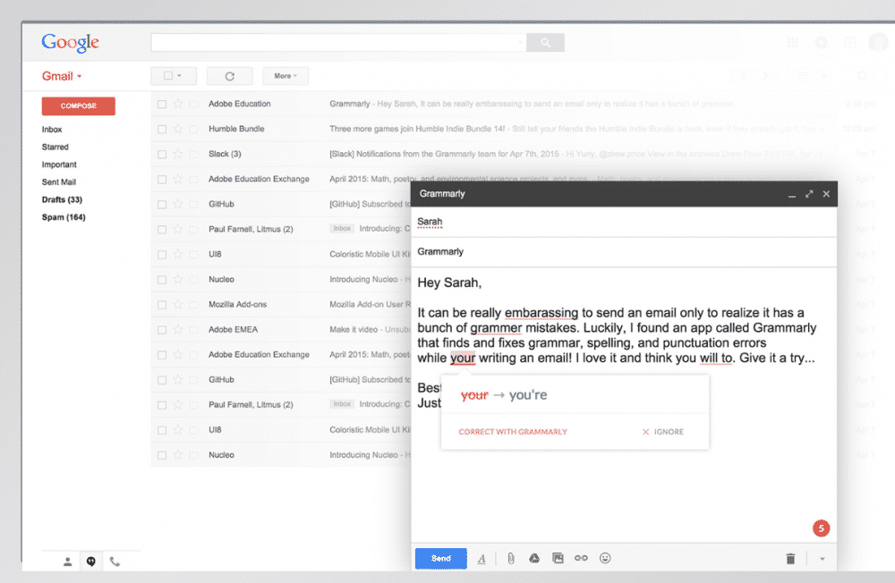895x583 pixels.
Task: Ignore the your/you're suggestion
Action: pos(662,432)
